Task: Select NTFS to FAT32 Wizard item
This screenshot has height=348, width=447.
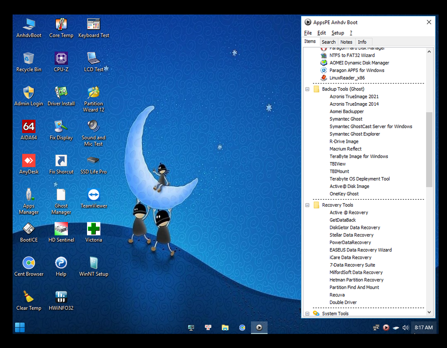Action: coord(352,56)
